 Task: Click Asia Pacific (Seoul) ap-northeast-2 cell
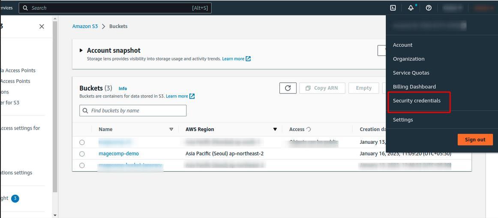click(225, 154)
